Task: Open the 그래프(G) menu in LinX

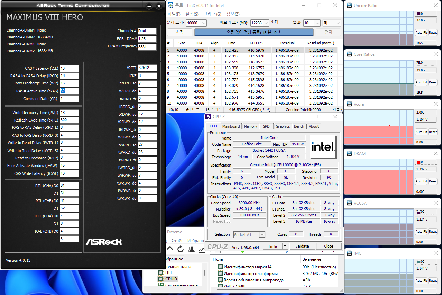Action: (x=212, y=14)
